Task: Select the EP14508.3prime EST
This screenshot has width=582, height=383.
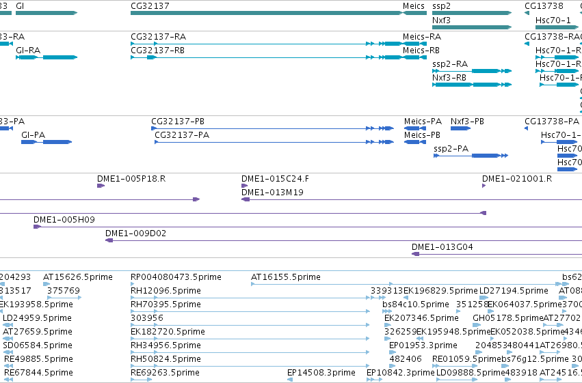Action: [x=290, y=380]
